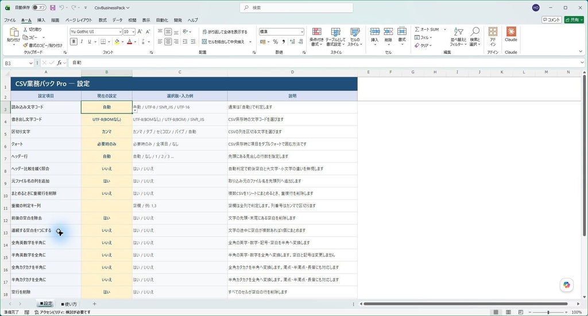Switch to Normal view in status bar
588x316 pixels.
click(x=496, y=312)
